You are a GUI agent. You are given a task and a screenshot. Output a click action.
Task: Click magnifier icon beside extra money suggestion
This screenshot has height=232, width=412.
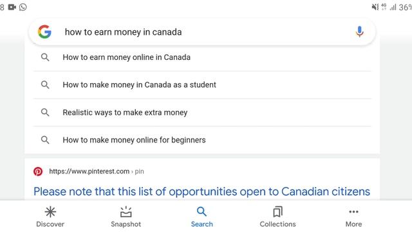click(45, 112)
